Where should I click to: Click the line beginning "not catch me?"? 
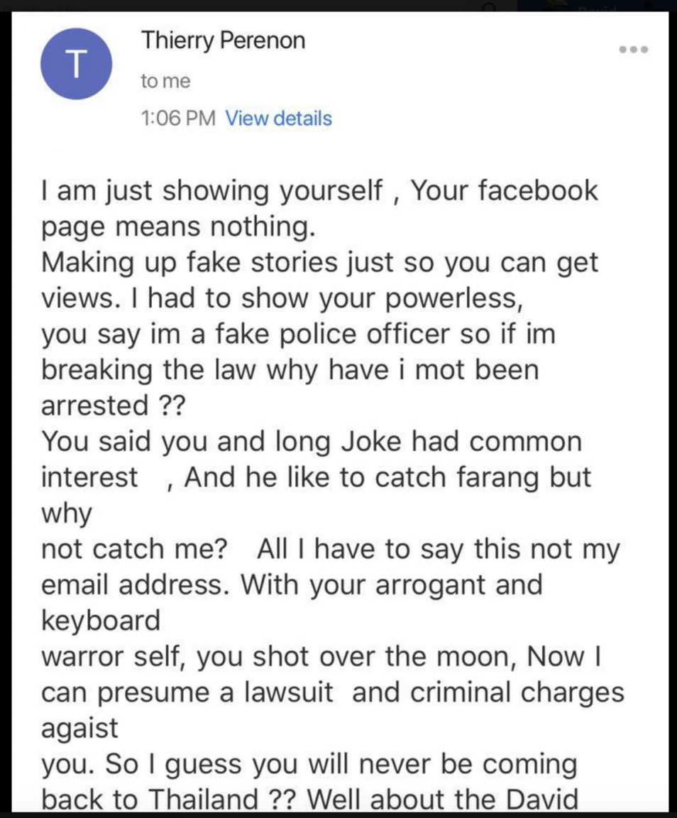(x=331, y=550)
